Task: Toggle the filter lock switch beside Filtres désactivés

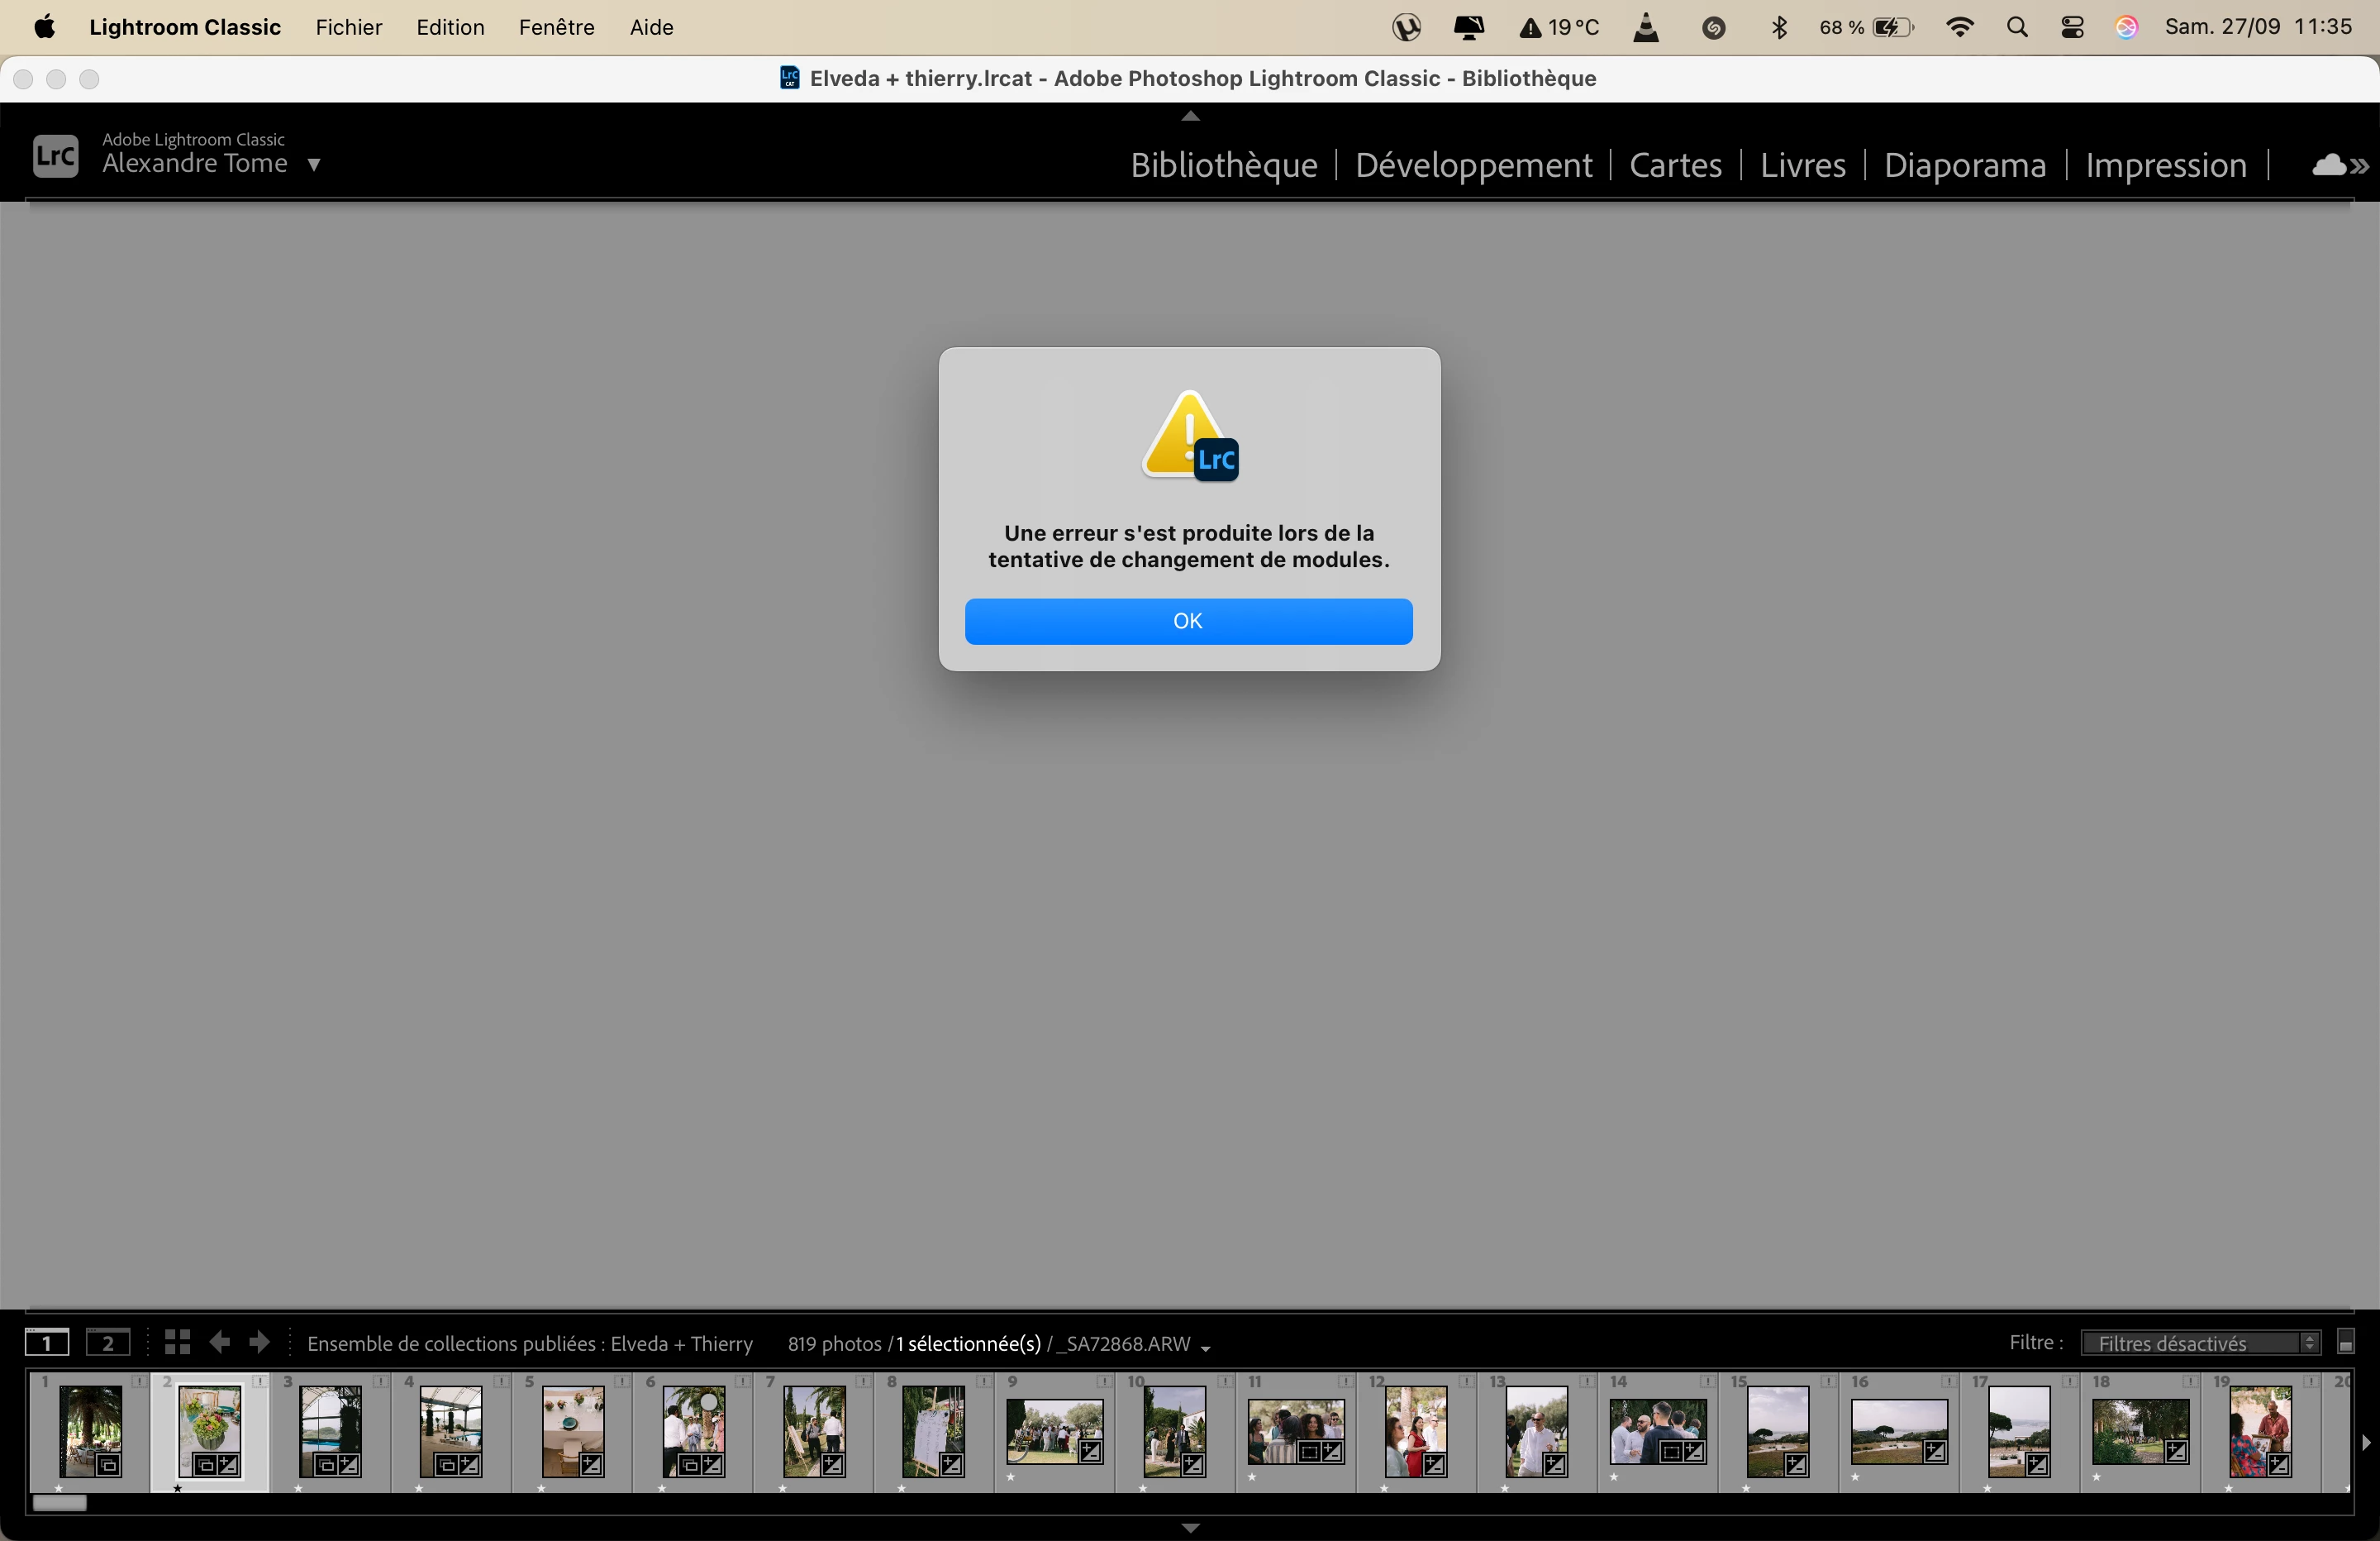Action: pos(2346,1343)
